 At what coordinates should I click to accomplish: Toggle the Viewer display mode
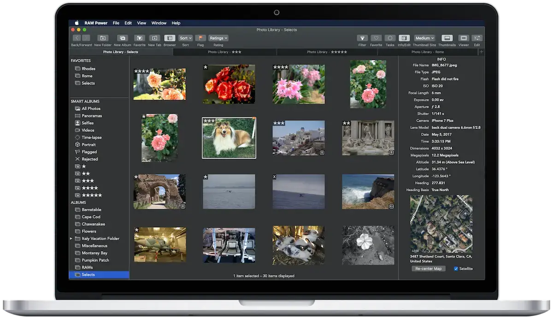tap(463, 39)
